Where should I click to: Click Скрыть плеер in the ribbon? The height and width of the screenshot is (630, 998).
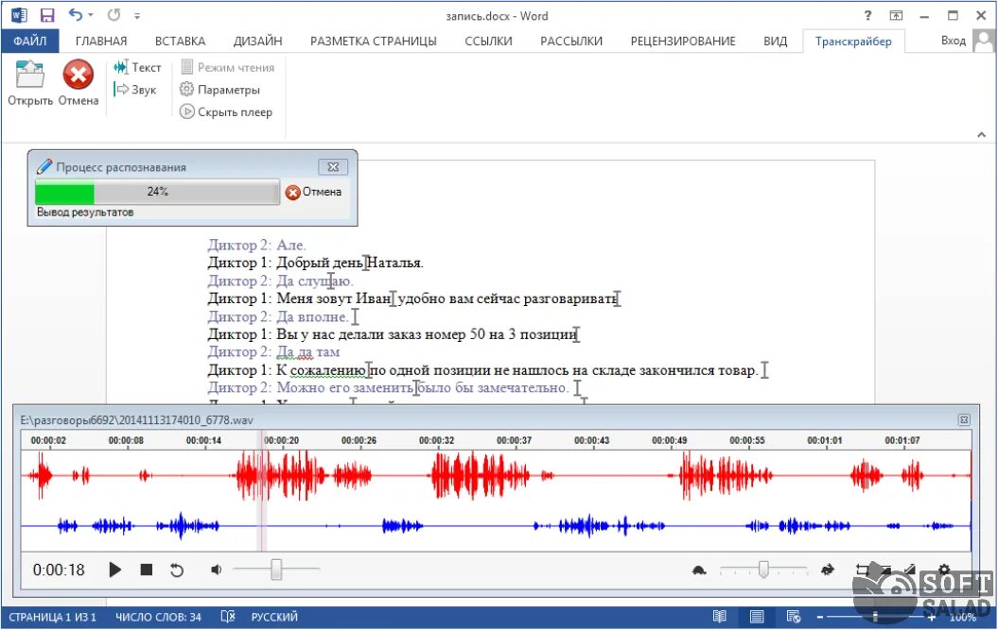click(226, 111)
